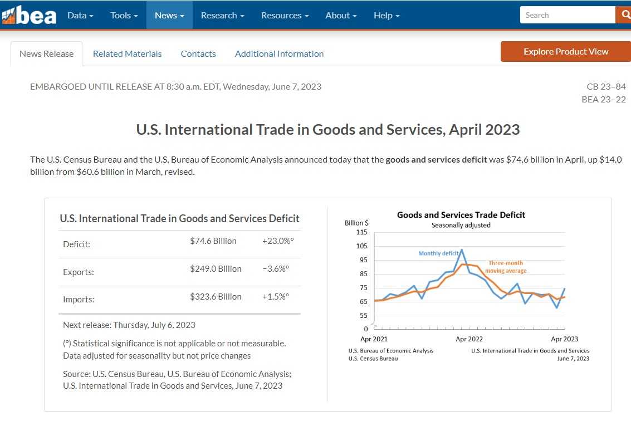The width and height of the screenshot is (631, 426).
Task: Expand the Tools dropdown menu
Action: (124, 15)
